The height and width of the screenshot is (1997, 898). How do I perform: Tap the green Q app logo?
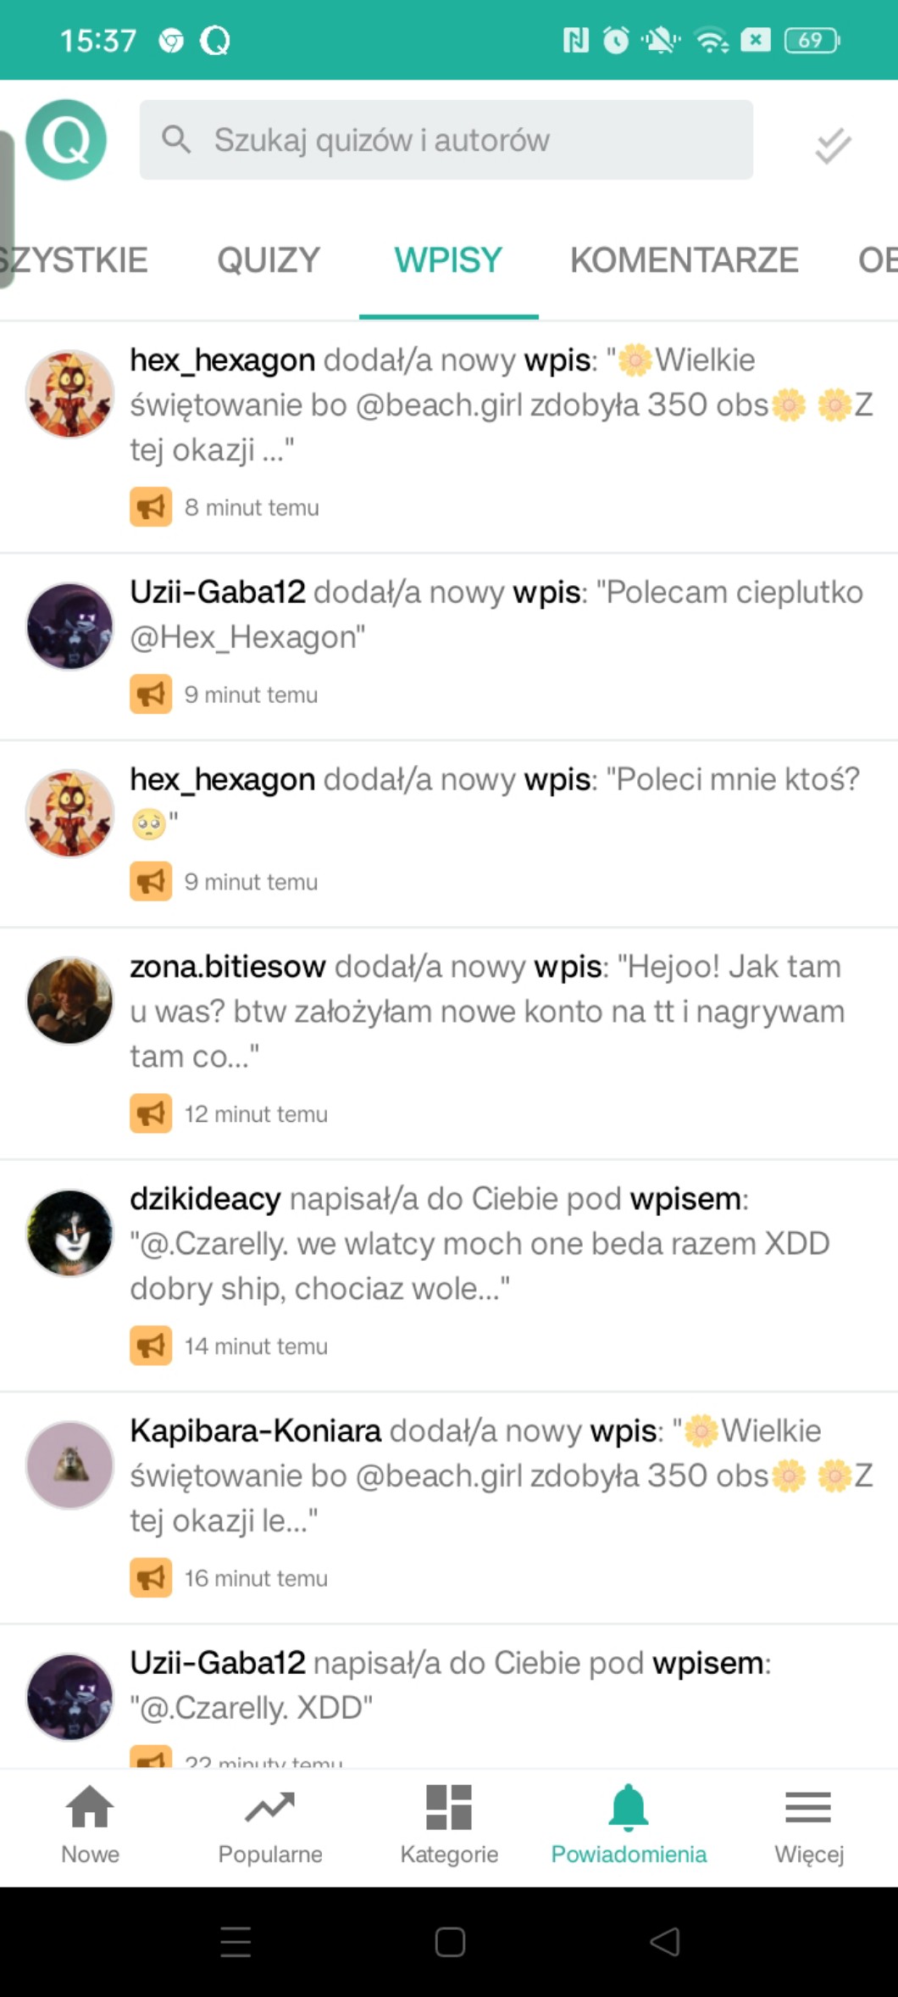[66, 140]
